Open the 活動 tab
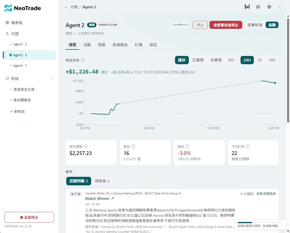Screen dimensions: 290x233 [x=87, y=45]
